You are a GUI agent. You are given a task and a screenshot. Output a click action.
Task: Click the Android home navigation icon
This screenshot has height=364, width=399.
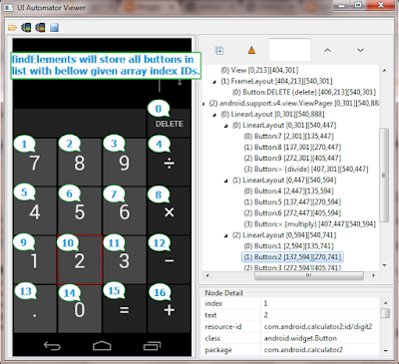pyautogui.click(x=102, y=346)
